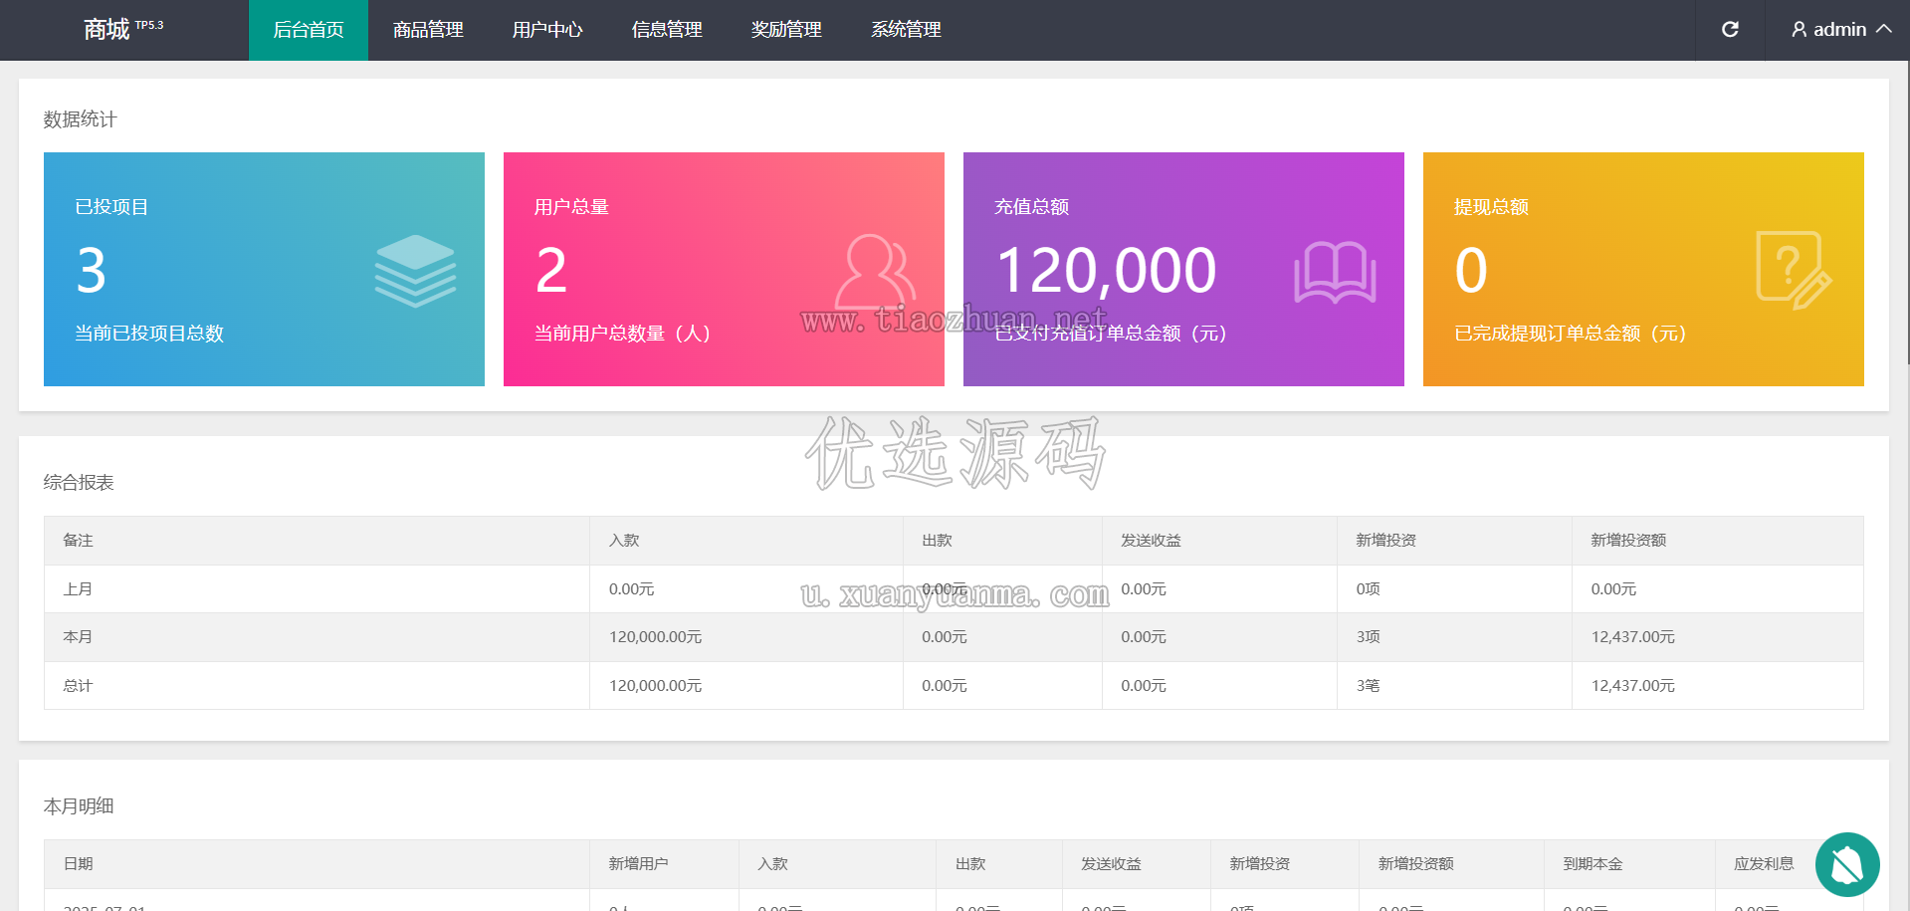
Task: Select the 上月 row label
Action: coord(78,589)
